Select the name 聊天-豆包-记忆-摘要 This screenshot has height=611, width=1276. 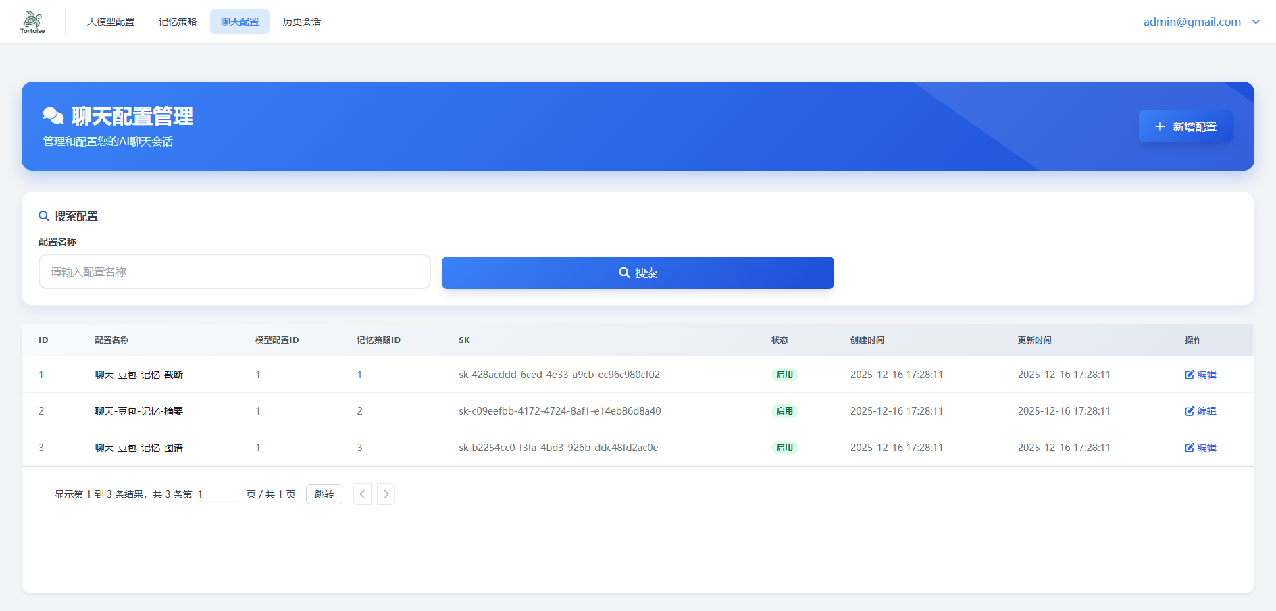point(139,411)
